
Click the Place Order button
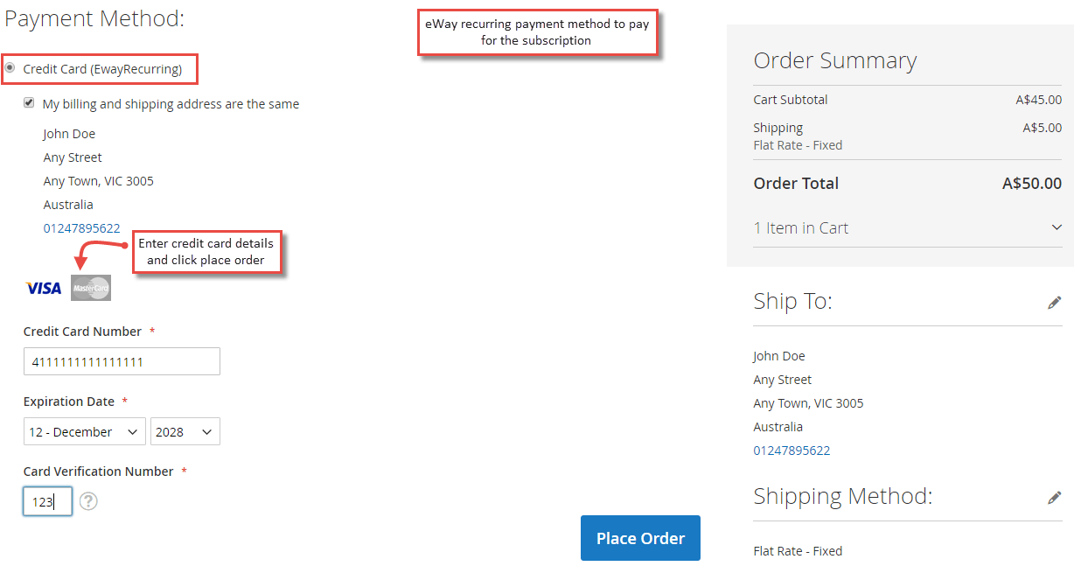pyautogui.click(x=640, y=538)
